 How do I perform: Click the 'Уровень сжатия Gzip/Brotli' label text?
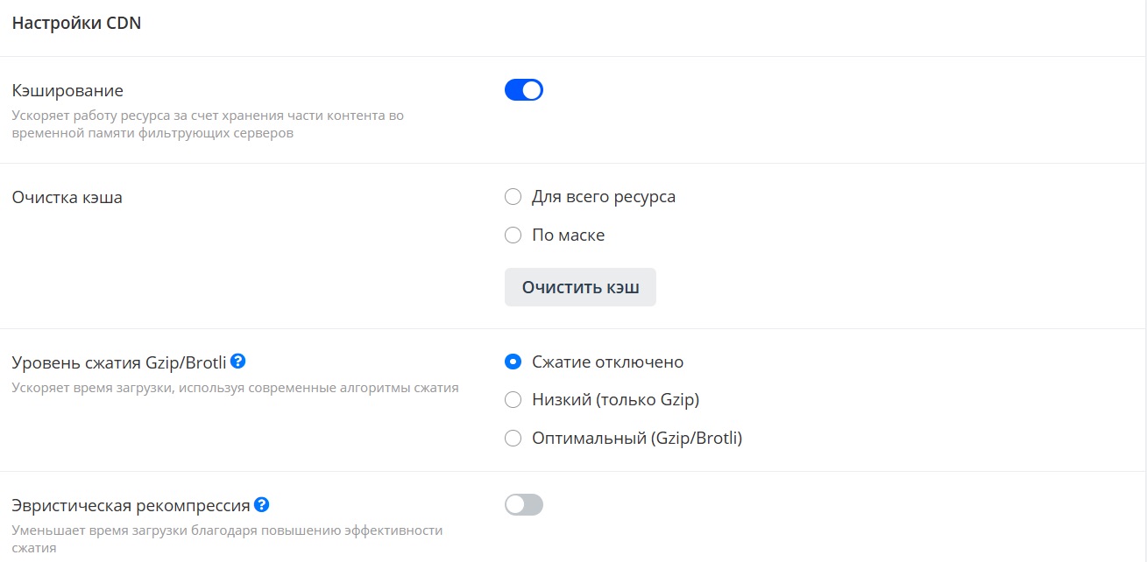click(119, 362)
